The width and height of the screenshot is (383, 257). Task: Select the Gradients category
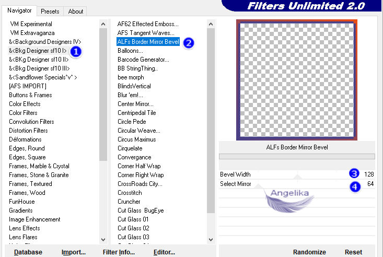(22, 211)
